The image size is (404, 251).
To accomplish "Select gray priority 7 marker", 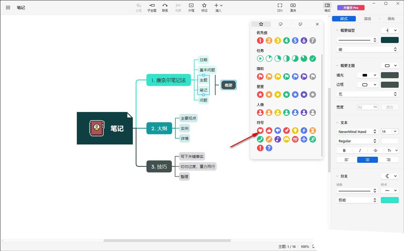I will (x=313, y=40).
